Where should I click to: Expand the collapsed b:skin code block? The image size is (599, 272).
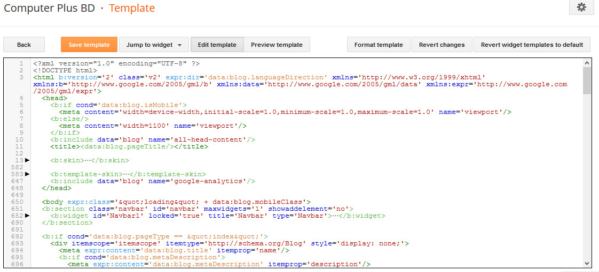pos(27,160)
